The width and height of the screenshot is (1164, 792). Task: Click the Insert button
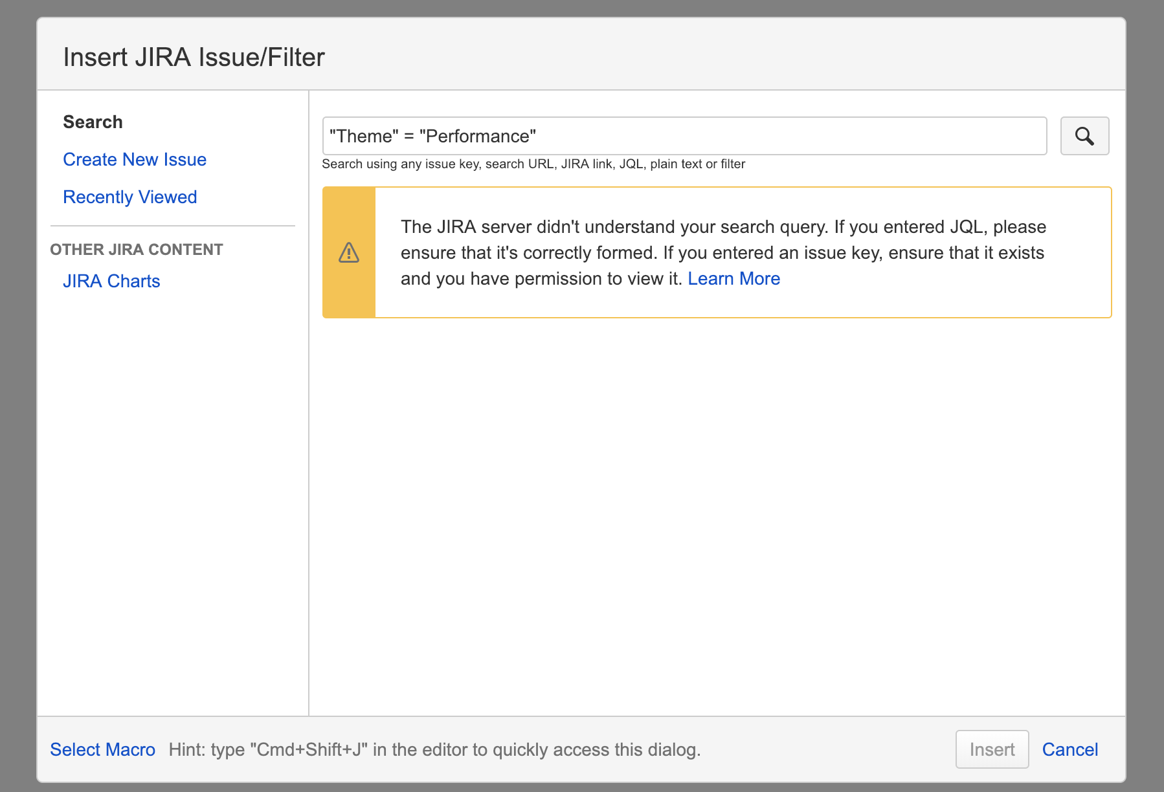coord(992,749)
